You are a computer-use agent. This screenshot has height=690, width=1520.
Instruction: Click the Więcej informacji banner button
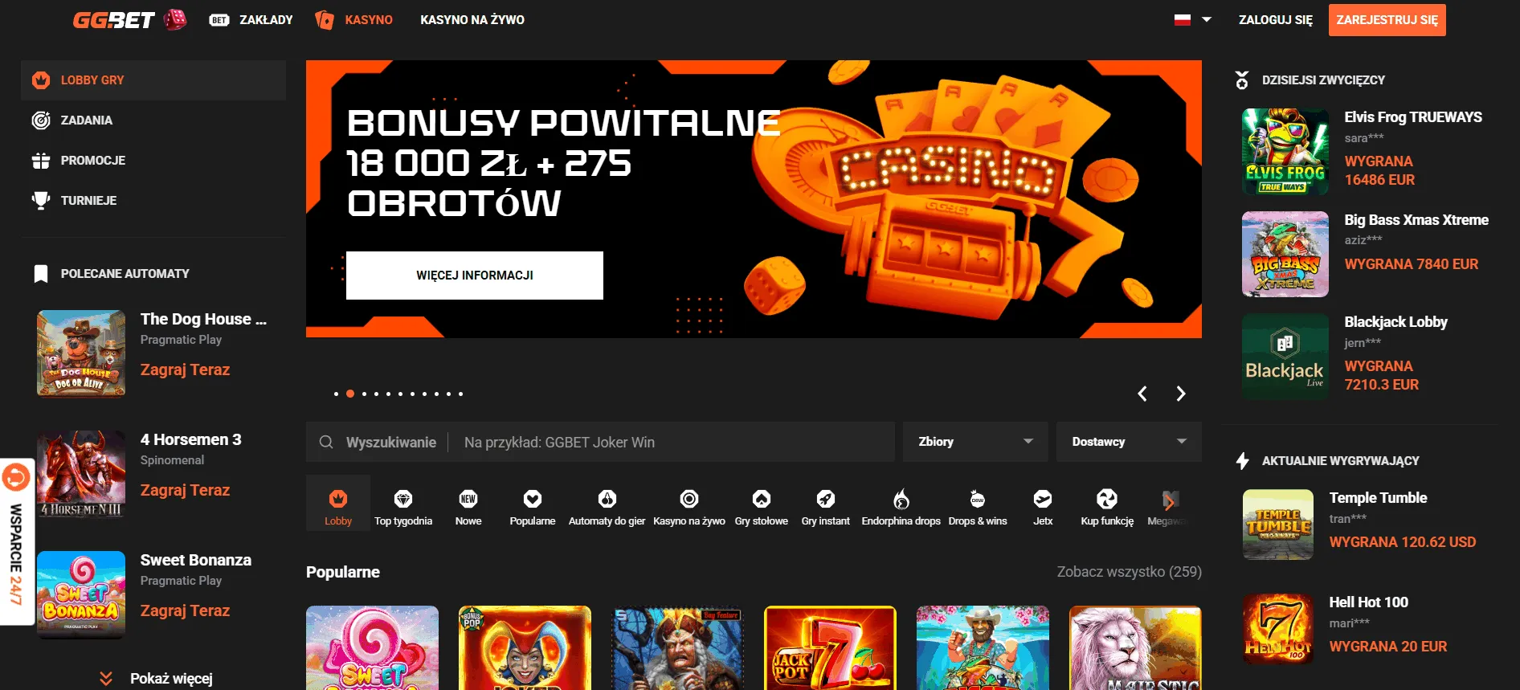tap(474, 276)
